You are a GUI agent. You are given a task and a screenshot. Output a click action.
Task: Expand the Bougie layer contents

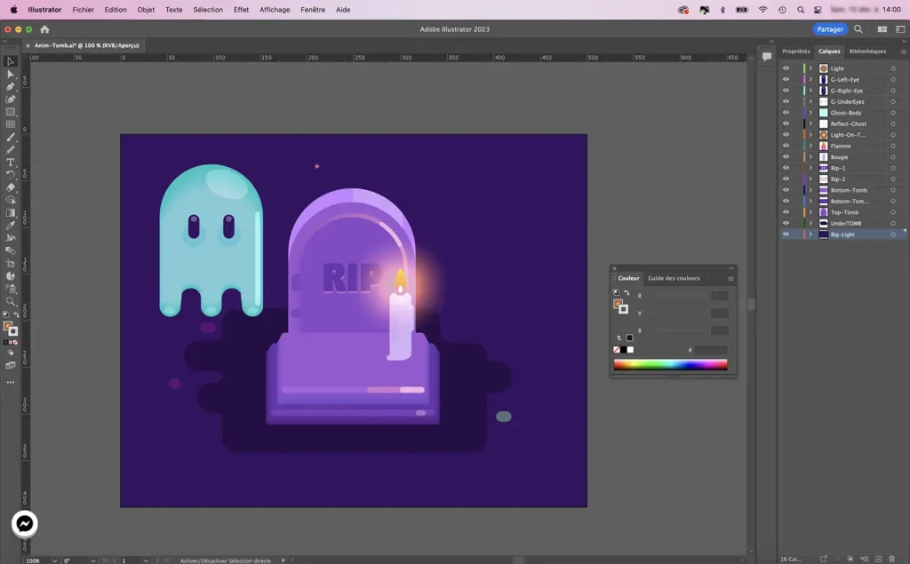coord(810,157)
